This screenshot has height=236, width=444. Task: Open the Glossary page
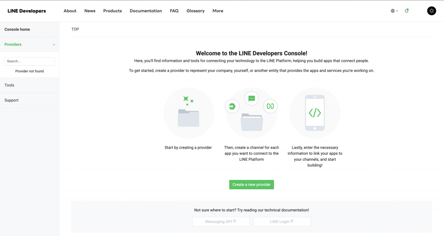point(196,11)
